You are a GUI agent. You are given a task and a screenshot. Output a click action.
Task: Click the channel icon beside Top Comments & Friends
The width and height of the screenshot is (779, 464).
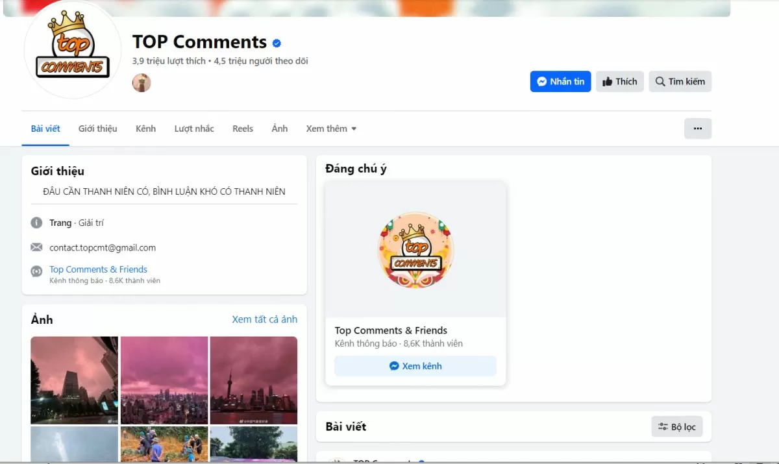click(36, 271)
